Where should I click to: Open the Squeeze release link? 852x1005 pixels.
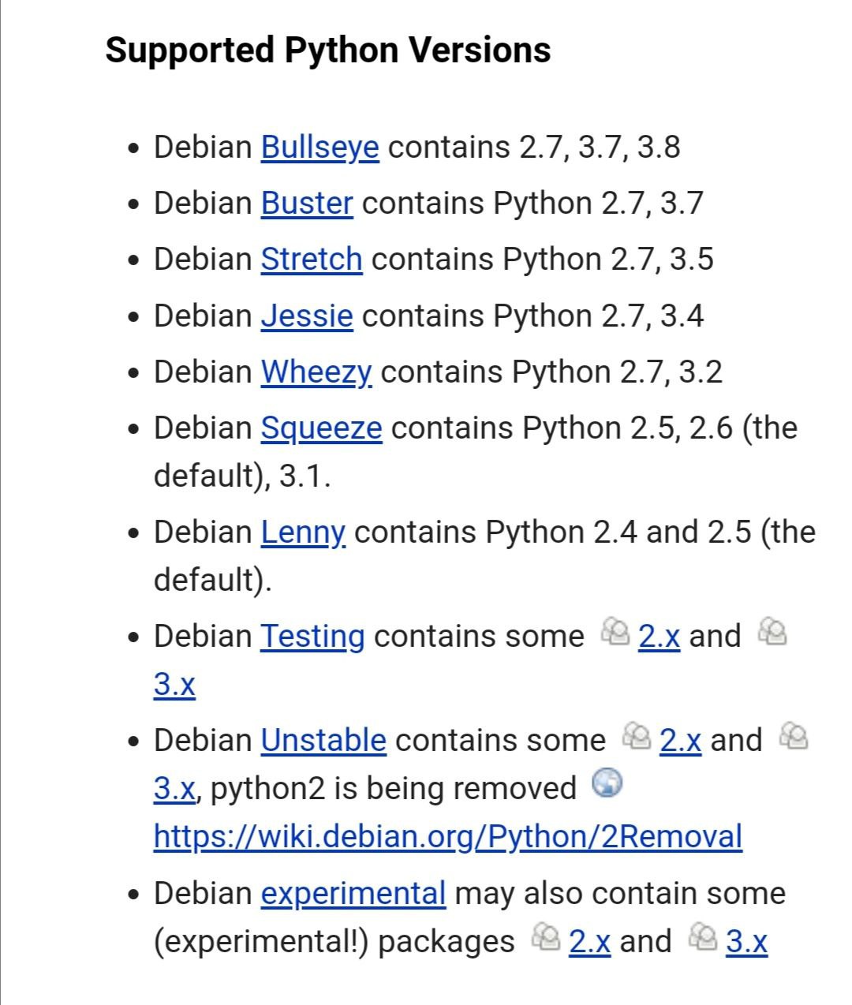(322, 428)
